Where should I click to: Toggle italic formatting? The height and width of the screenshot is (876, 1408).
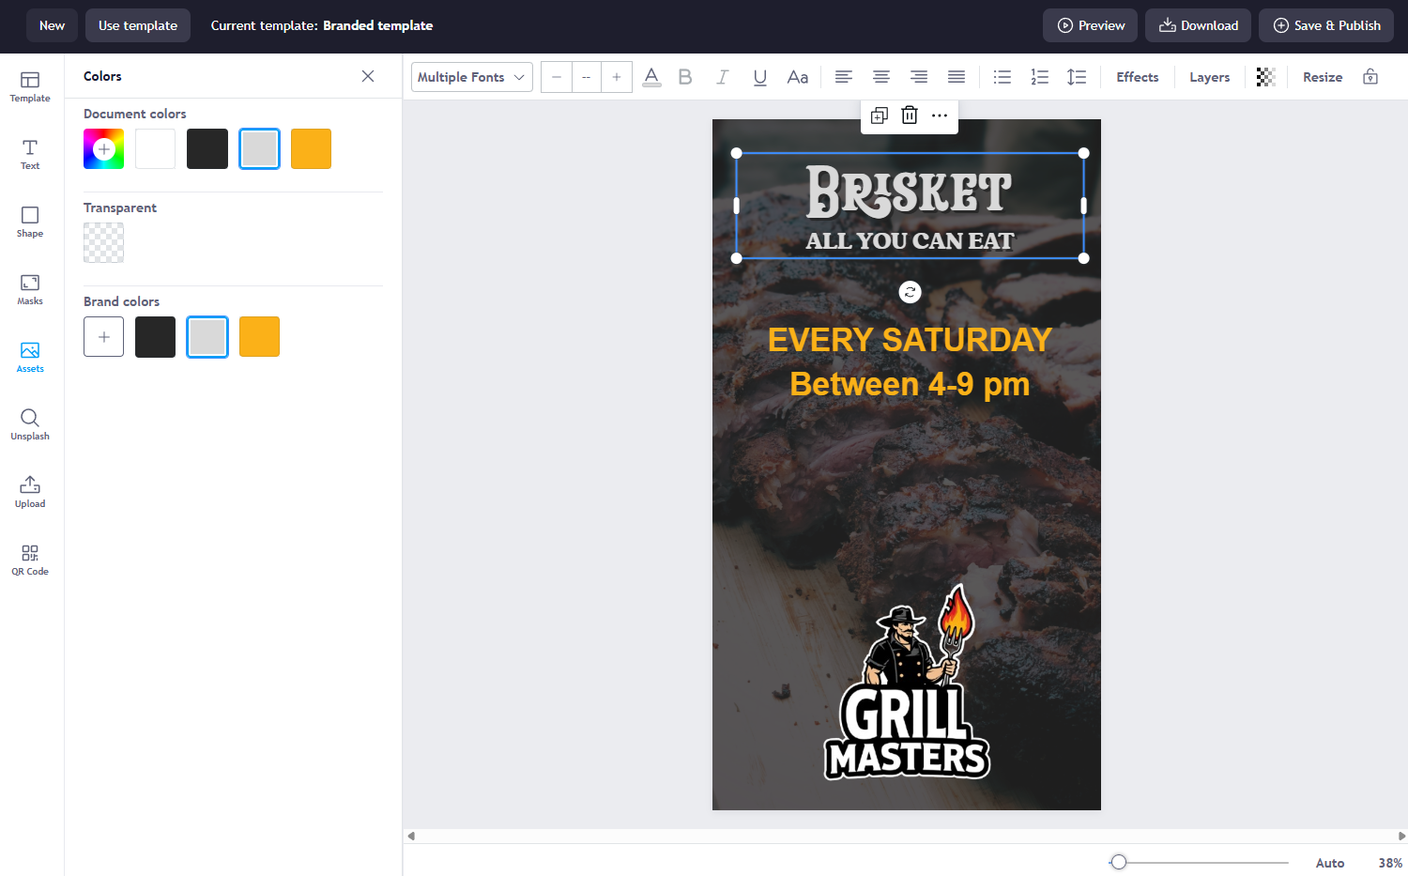[x=722, y=77]
